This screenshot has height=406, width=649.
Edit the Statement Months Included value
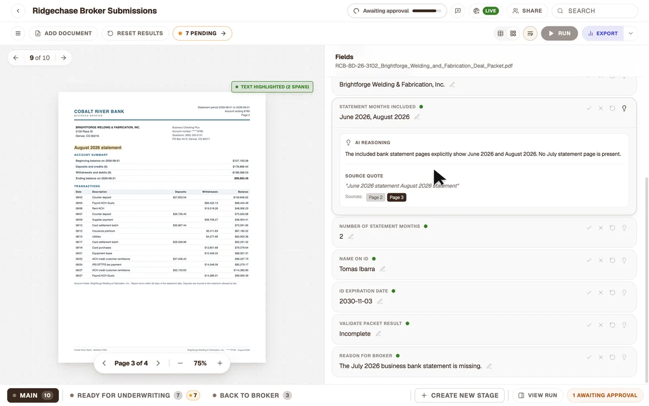pyautogui.click(x=417, y=117)
